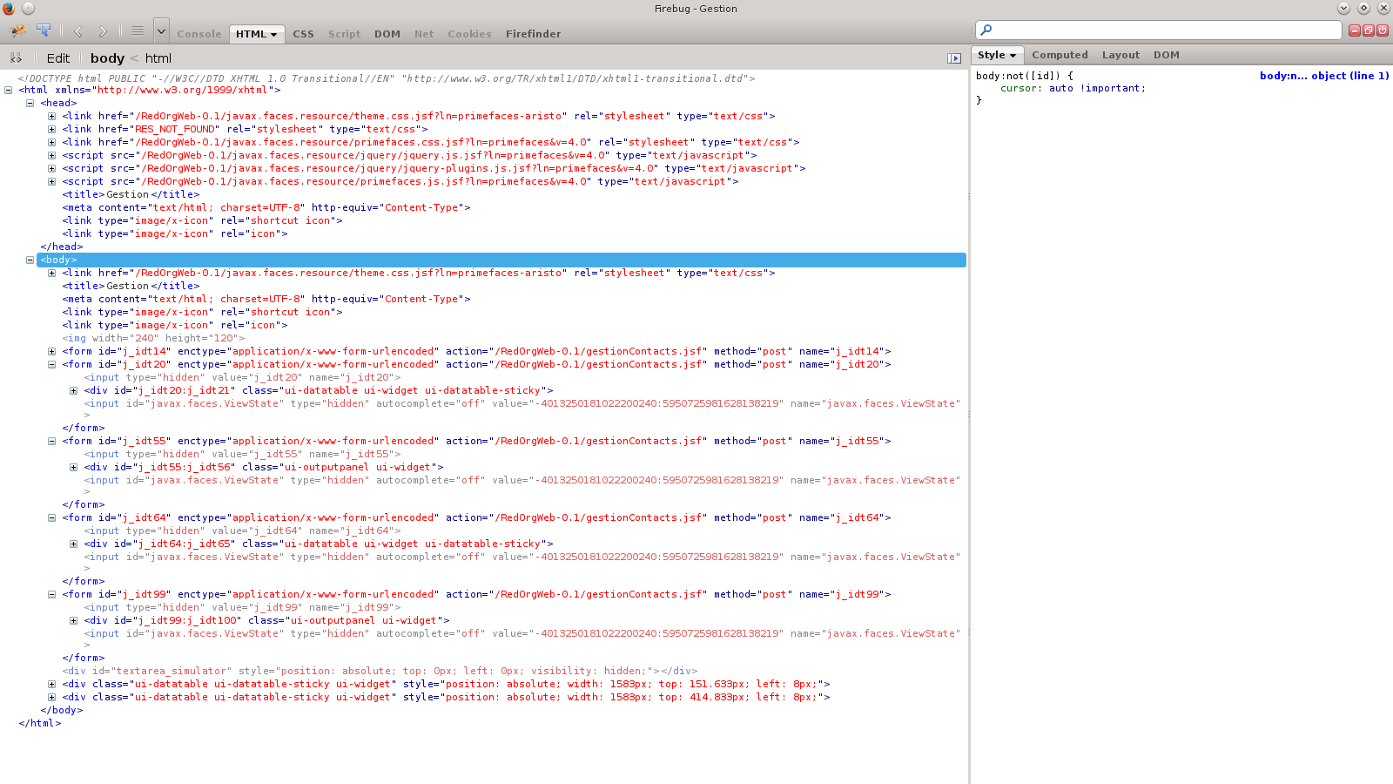Screen dimensions: 1393x784
Task: Switch to the Cookies panel
Action: 469,34
